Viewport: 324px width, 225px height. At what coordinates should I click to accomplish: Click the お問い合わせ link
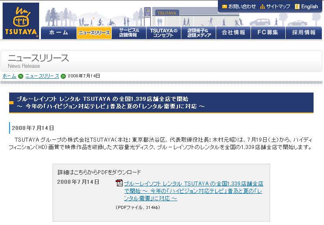[x=242, y=7]
